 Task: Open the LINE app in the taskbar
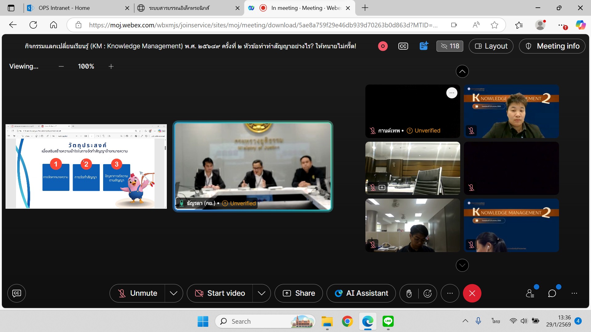[x=388, y=321]
